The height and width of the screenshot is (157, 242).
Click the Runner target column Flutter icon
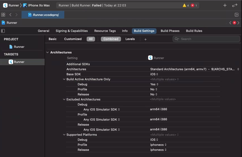pos(150,58)
